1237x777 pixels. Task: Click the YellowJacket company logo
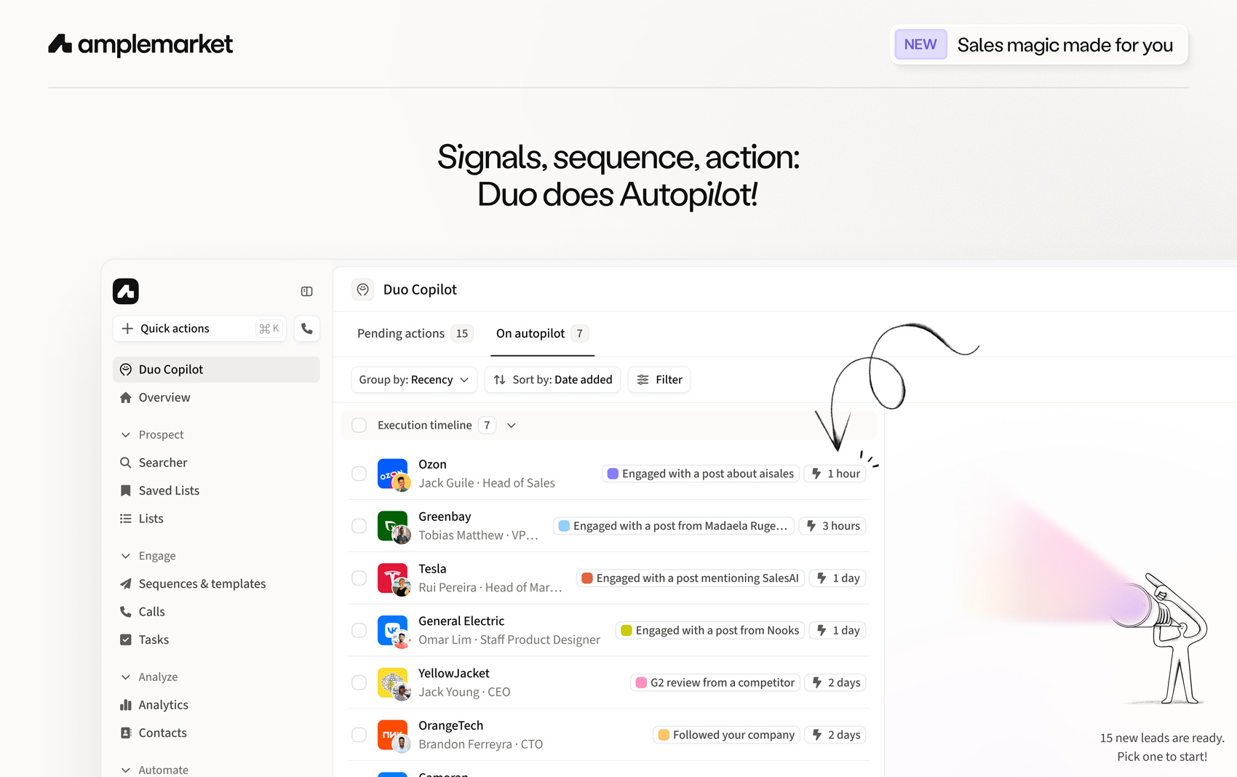(393, 683)
